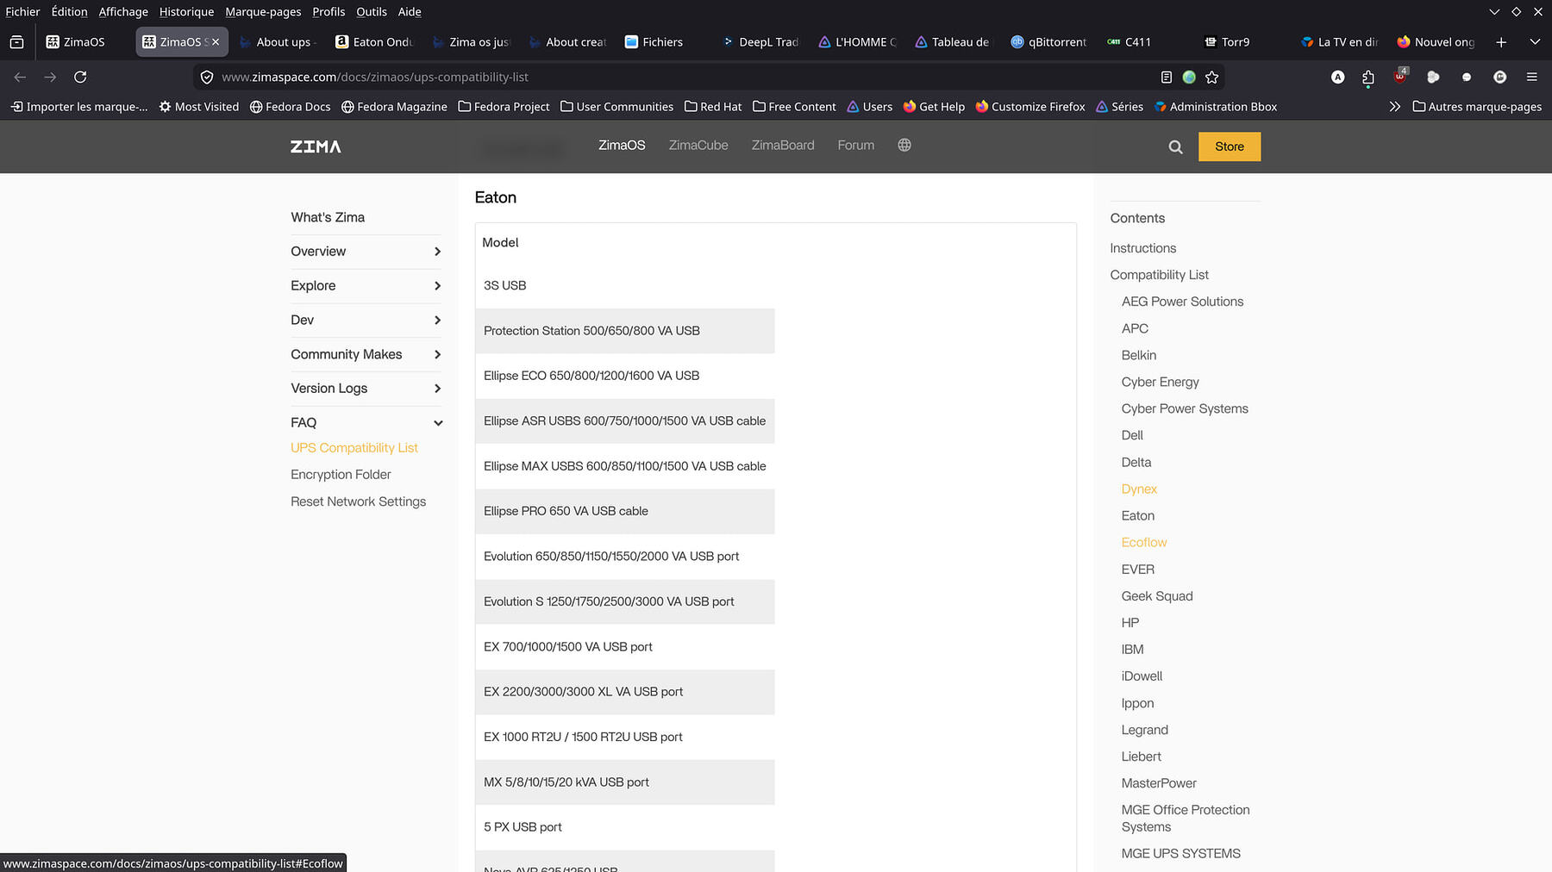Collapse the FAQ sidebar section

pos(366,423)
